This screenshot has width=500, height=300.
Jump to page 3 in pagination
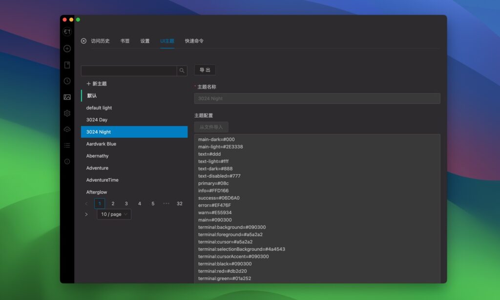(x=126, y=203)
